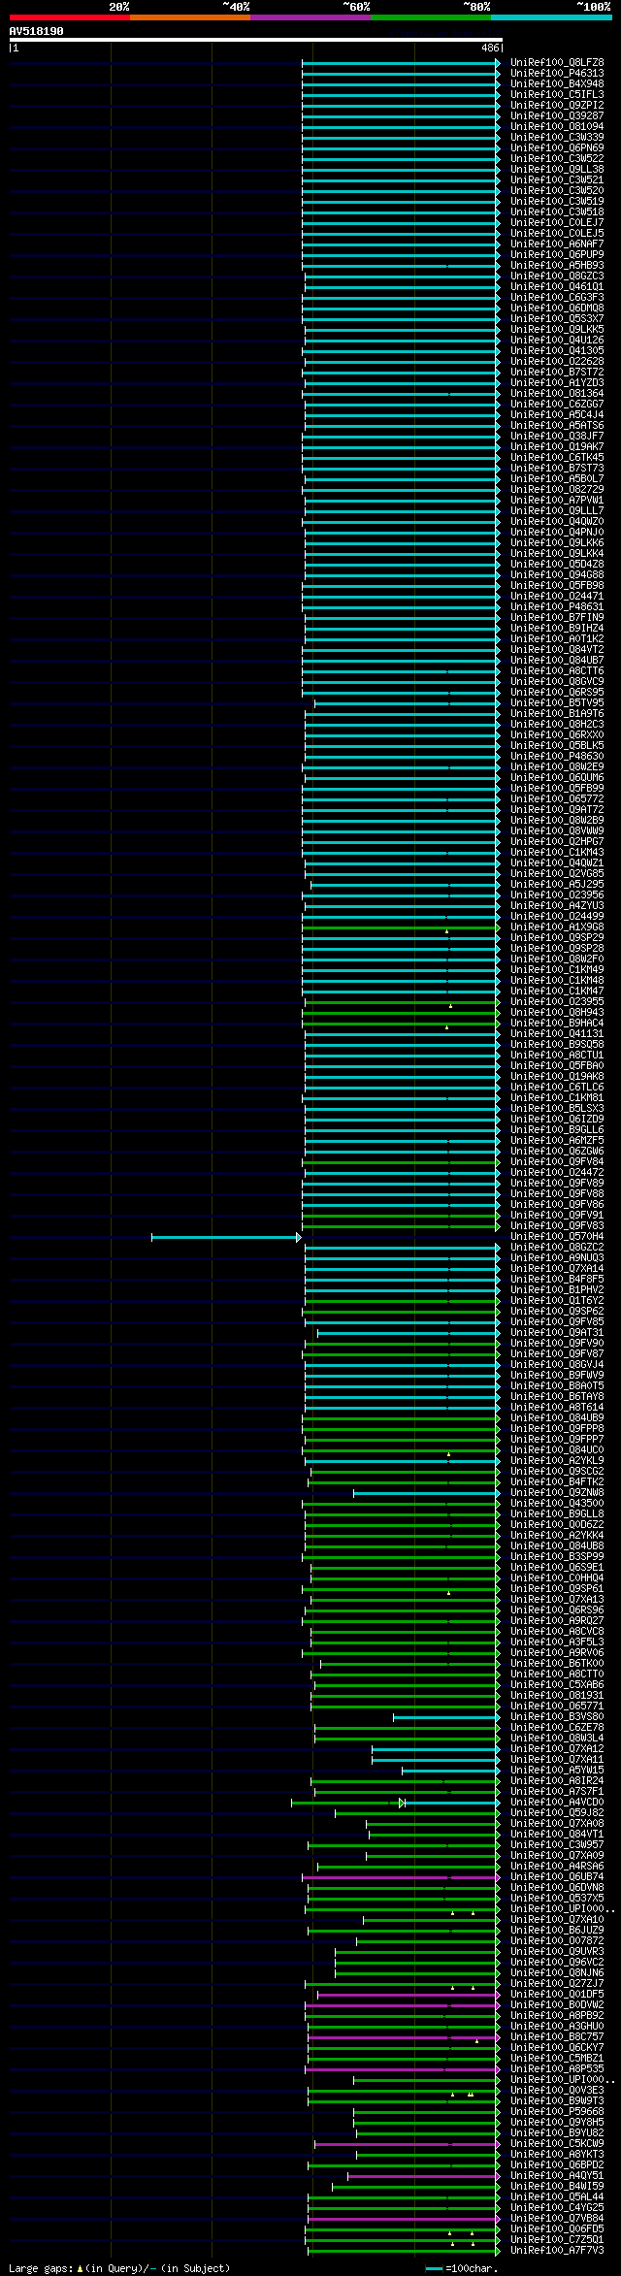Click the label UniRef100_P59668
Screen dimensions: 621x2276
tap(557, 2112)
